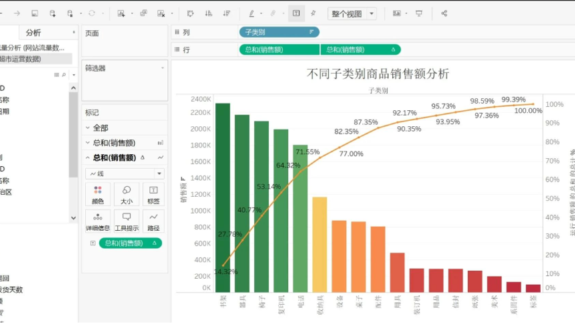Swap rows and columns using toolbar icon

point(190,13)
